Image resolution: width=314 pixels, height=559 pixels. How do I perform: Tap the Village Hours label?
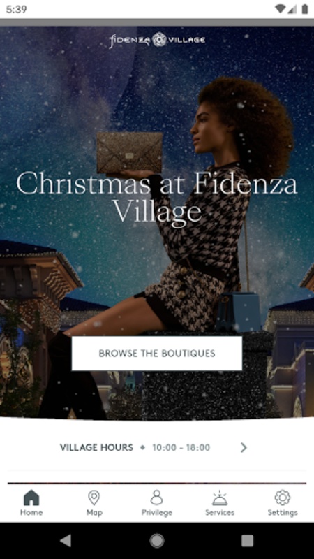[96, 447]
